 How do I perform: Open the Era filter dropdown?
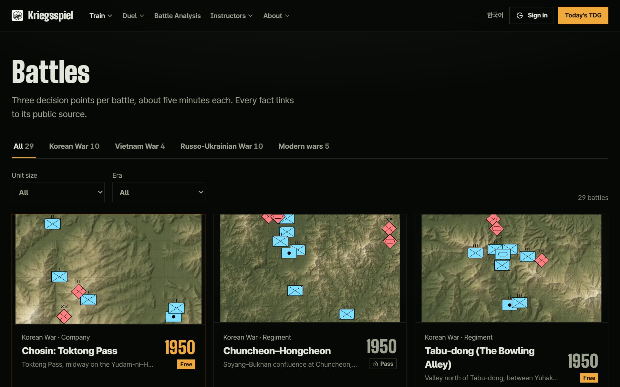tap(159, 192)
